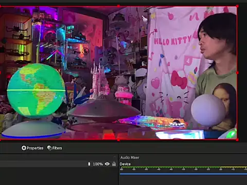Viewport: 247px width, 185px height.
Task: Click the small icon left of 100%
Action: point(89,164)
